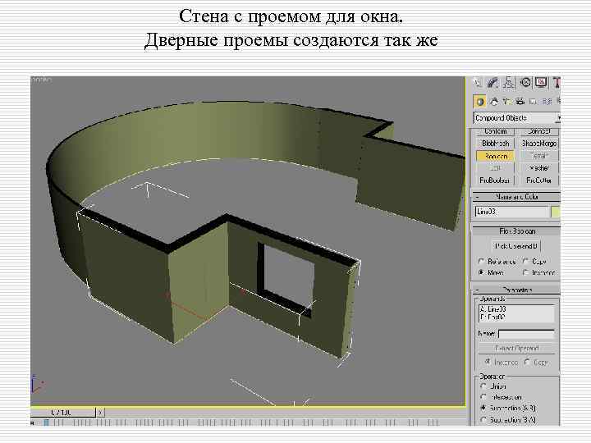Select the Cameras category icon

[x=520, y=102]
